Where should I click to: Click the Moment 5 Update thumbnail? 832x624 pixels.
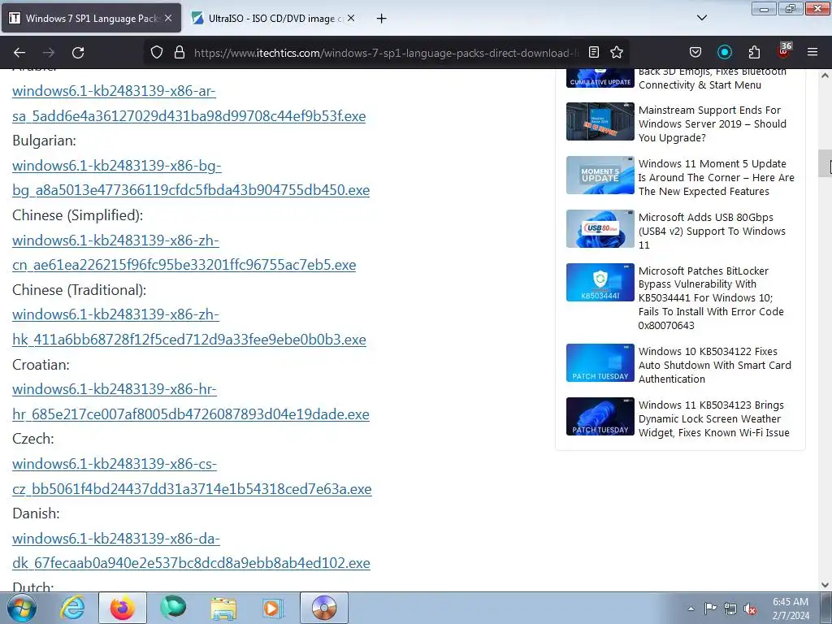(x=600, y=175)
